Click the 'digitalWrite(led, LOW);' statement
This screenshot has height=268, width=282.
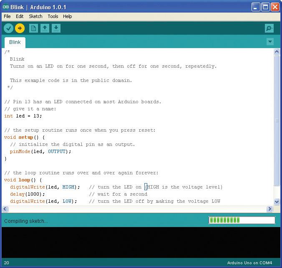tap(43, 201)
